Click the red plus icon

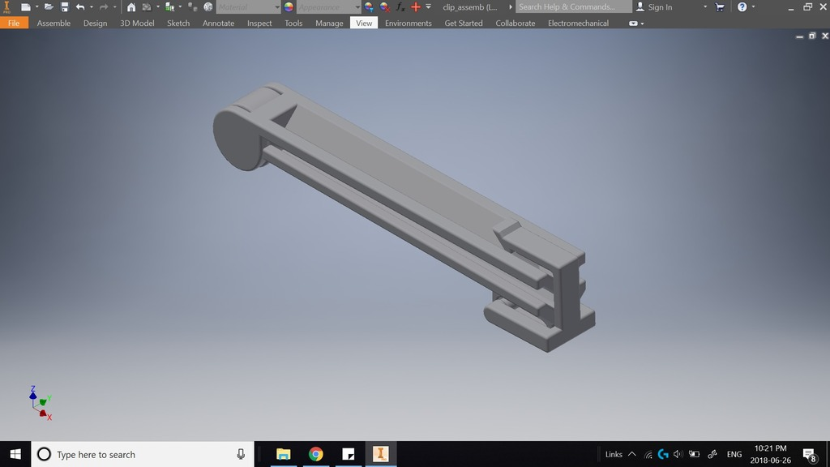point(416,6)
